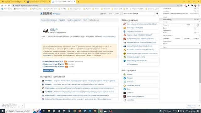Click the Adobe Acrobat Reader DC icon

click(124, 96)
